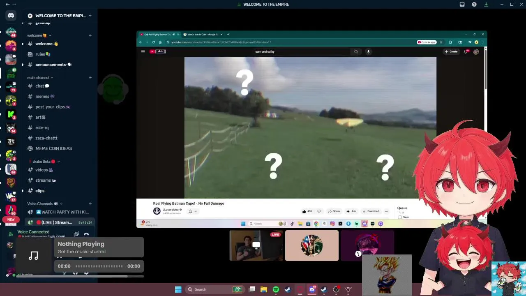This screenshot has width=526, height=296.
Task: Open the role-rq channel
Action: point(60,127)
